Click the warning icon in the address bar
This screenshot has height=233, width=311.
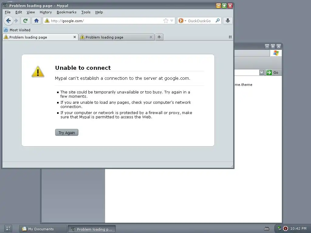[x=47, y=21]
